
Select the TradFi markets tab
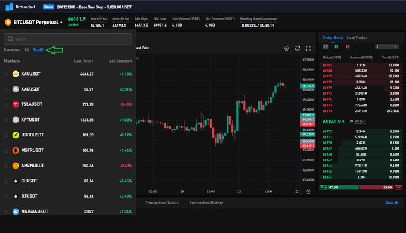39,50
